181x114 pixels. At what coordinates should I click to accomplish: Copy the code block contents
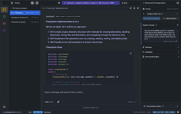[x=131, y=53]
